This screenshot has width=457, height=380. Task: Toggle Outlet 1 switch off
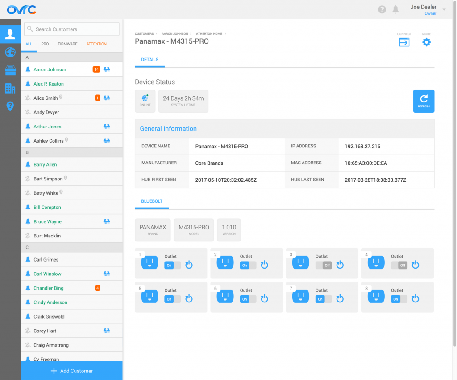pyautogui.click(x=173, y=266)
